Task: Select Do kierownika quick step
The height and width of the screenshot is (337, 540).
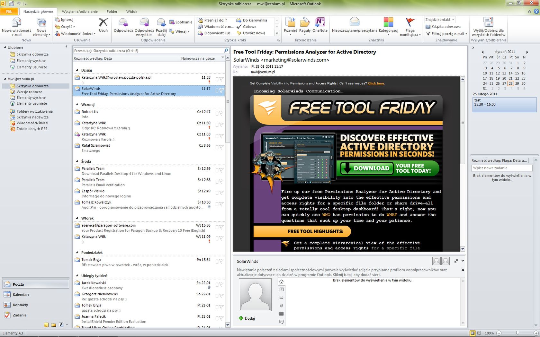Action: click(252, 20)
